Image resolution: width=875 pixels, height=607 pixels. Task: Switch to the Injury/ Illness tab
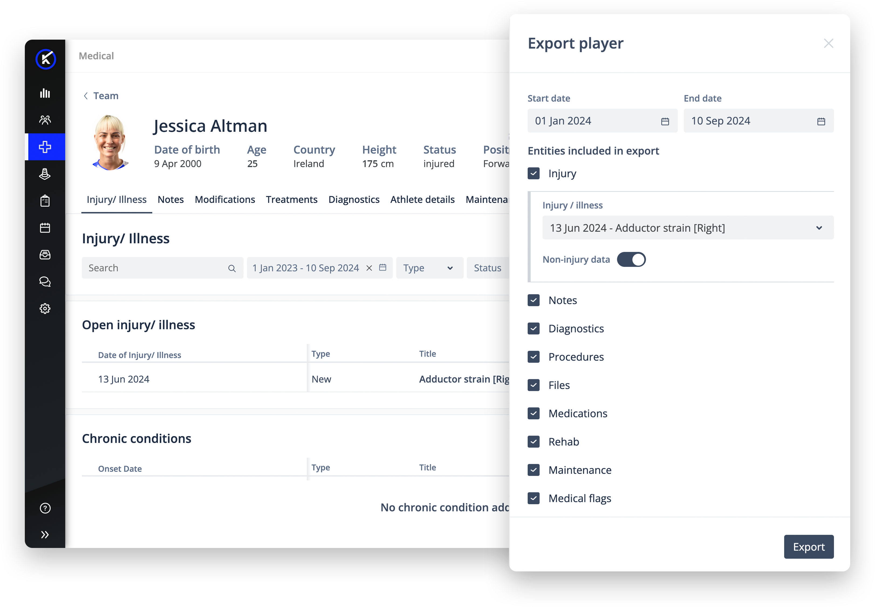[117, 200]
